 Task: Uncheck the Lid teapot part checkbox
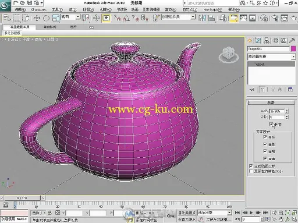[x=265, y=158]
